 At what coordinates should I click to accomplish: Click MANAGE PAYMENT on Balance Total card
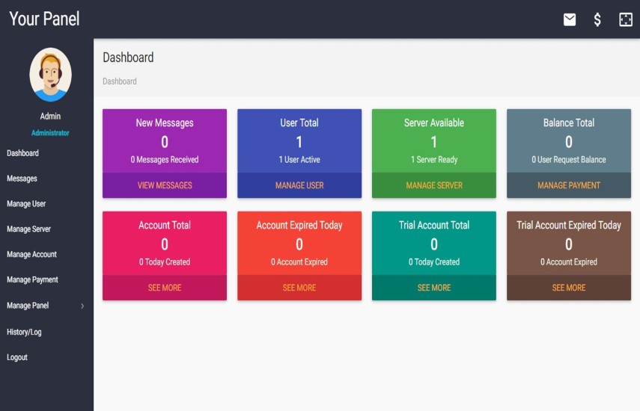(x=569, y=185)
